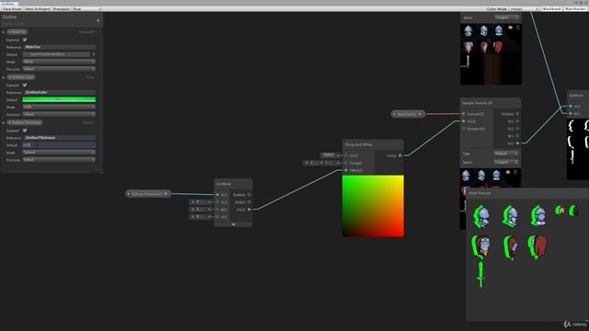Image resolution: width=589 pixels, height=331 pixels.
Task: Toggle the Main Preview button in toolbar
Action: click(x=575, y=8)
